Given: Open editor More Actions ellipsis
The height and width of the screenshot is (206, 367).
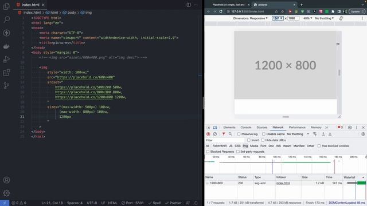Looking at the screenshot, I should coord(196,5).
